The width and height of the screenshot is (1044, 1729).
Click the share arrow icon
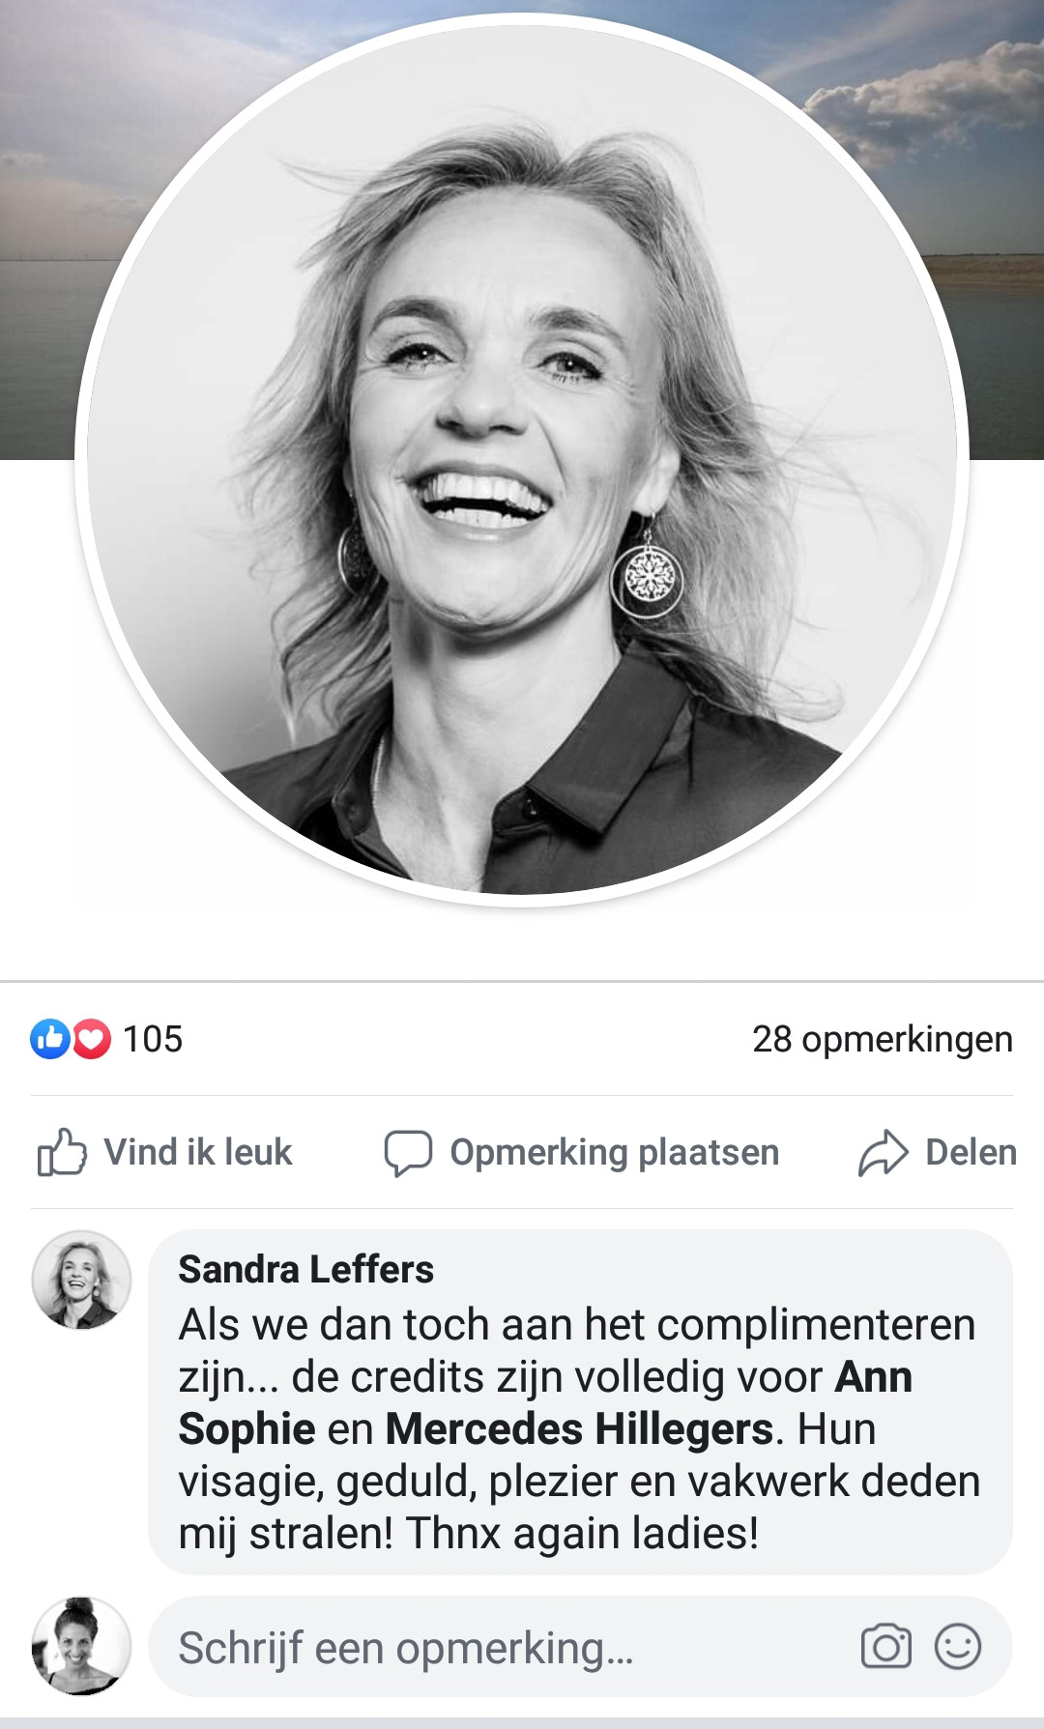883,1153
